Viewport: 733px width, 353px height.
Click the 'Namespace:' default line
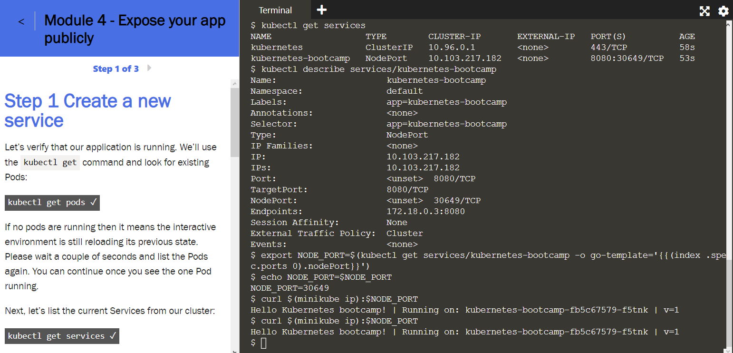tap(337, 91)
